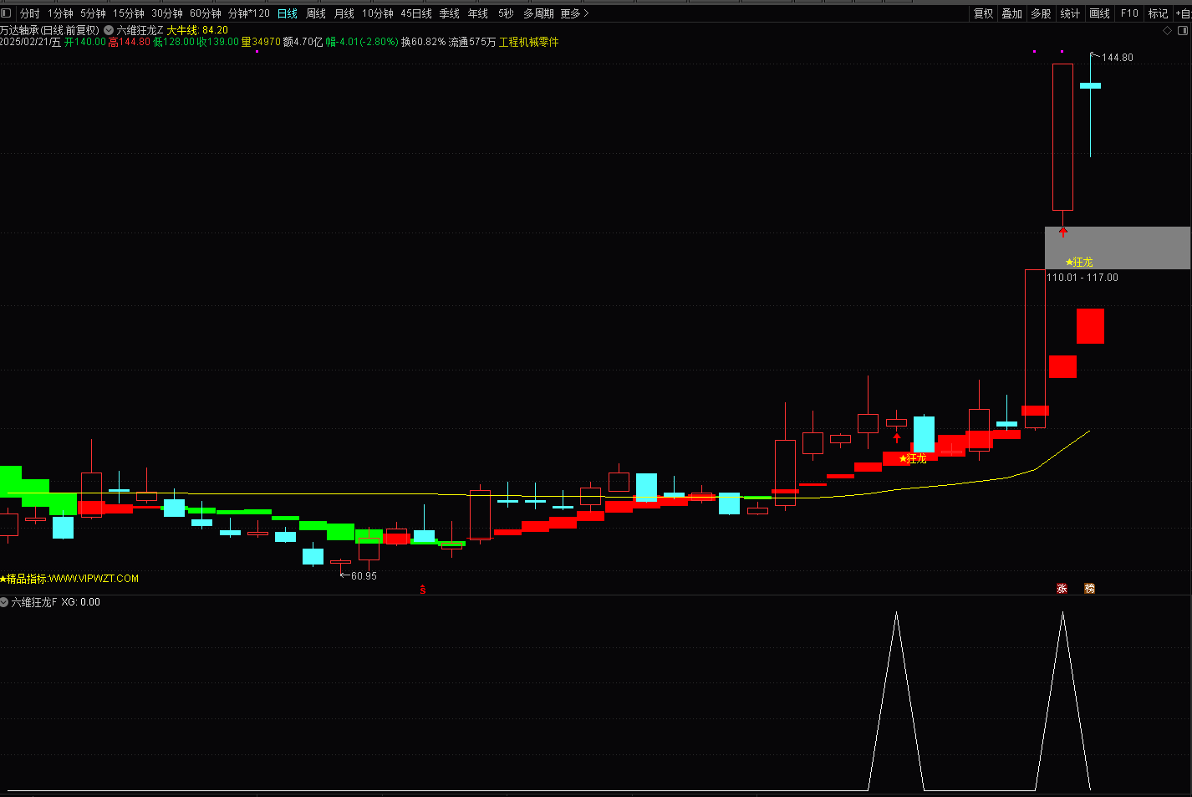Click the 标记 mark button
The image size is (1192, 797).
tap(1158, 13)
